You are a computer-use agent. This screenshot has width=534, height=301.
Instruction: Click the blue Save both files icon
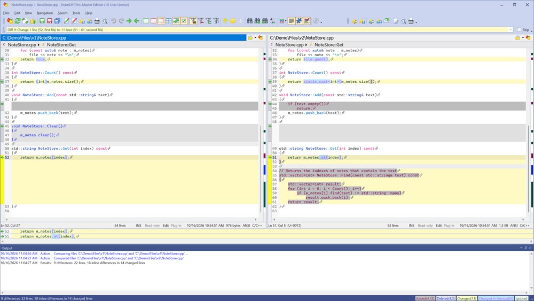click(57, 21)
